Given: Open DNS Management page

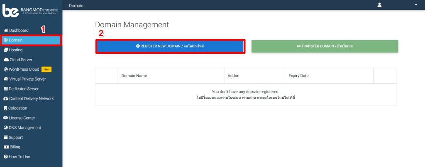Looking at the screenshot, I should coord(25,128).
